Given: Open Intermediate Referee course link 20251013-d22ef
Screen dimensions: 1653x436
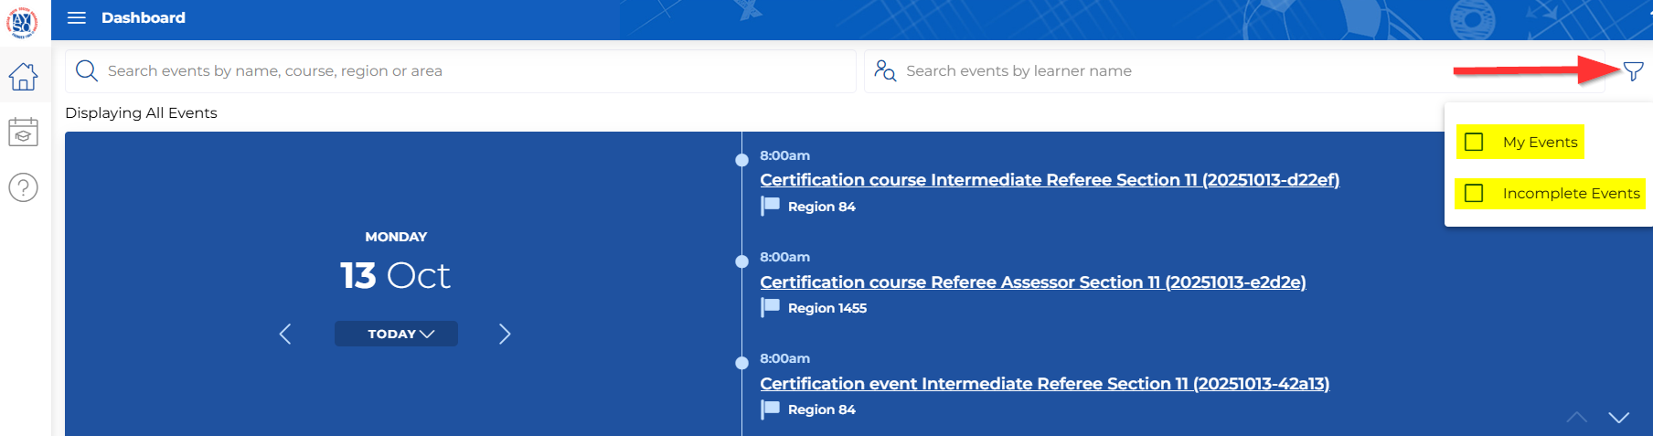Looking at the screenshot, I should point(1049,180).
